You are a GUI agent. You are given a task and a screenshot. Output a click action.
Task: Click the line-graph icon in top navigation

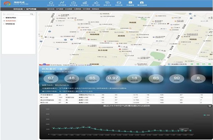62,2
